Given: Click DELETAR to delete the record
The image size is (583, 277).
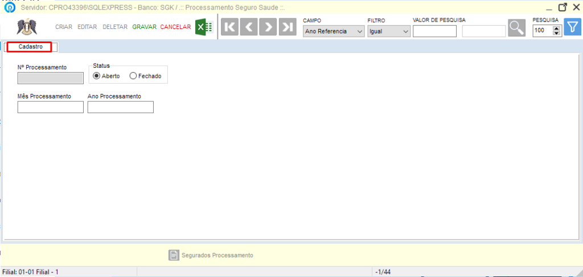Looking at the screenshot, I should click(115, 27).
